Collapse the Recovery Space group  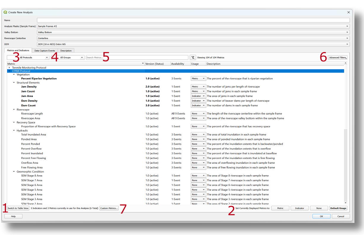point(14,122)
